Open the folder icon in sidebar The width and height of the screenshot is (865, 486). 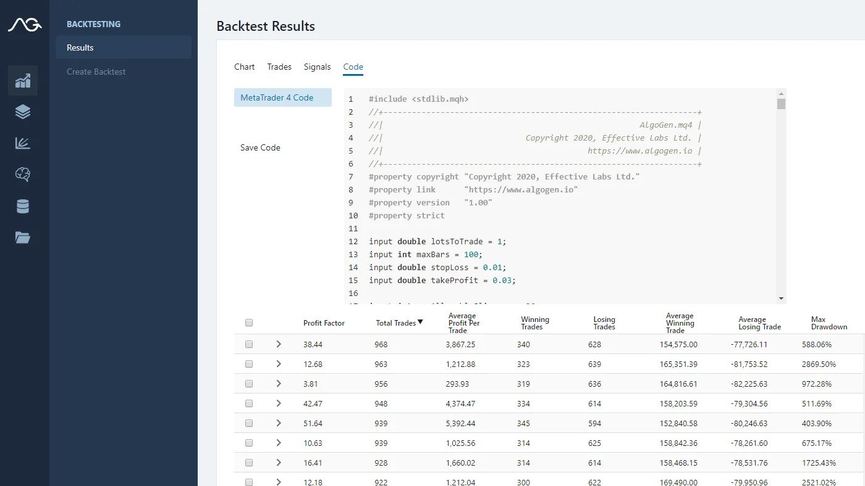[23, 237]
